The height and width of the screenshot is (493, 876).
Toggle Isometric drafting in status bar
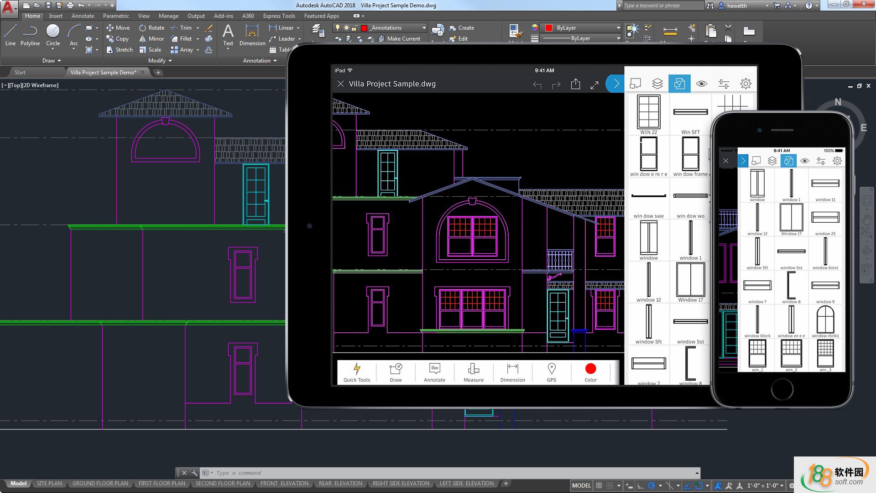point(669,485)
